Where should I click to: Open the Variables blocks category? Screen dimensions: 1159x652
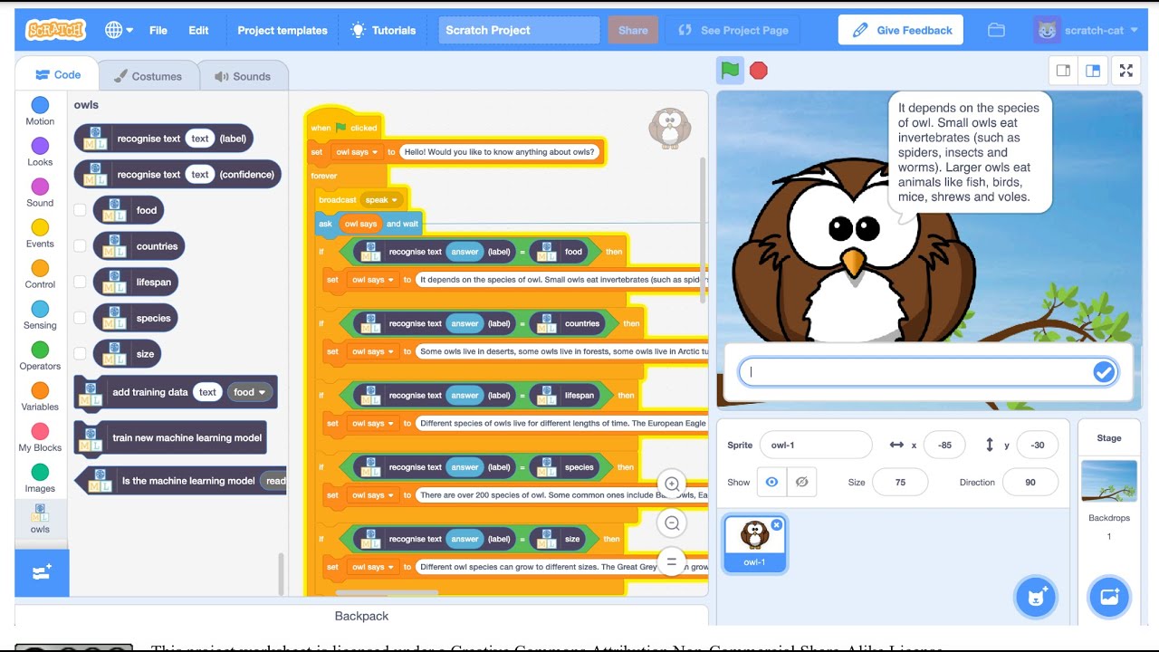point(40,397)
